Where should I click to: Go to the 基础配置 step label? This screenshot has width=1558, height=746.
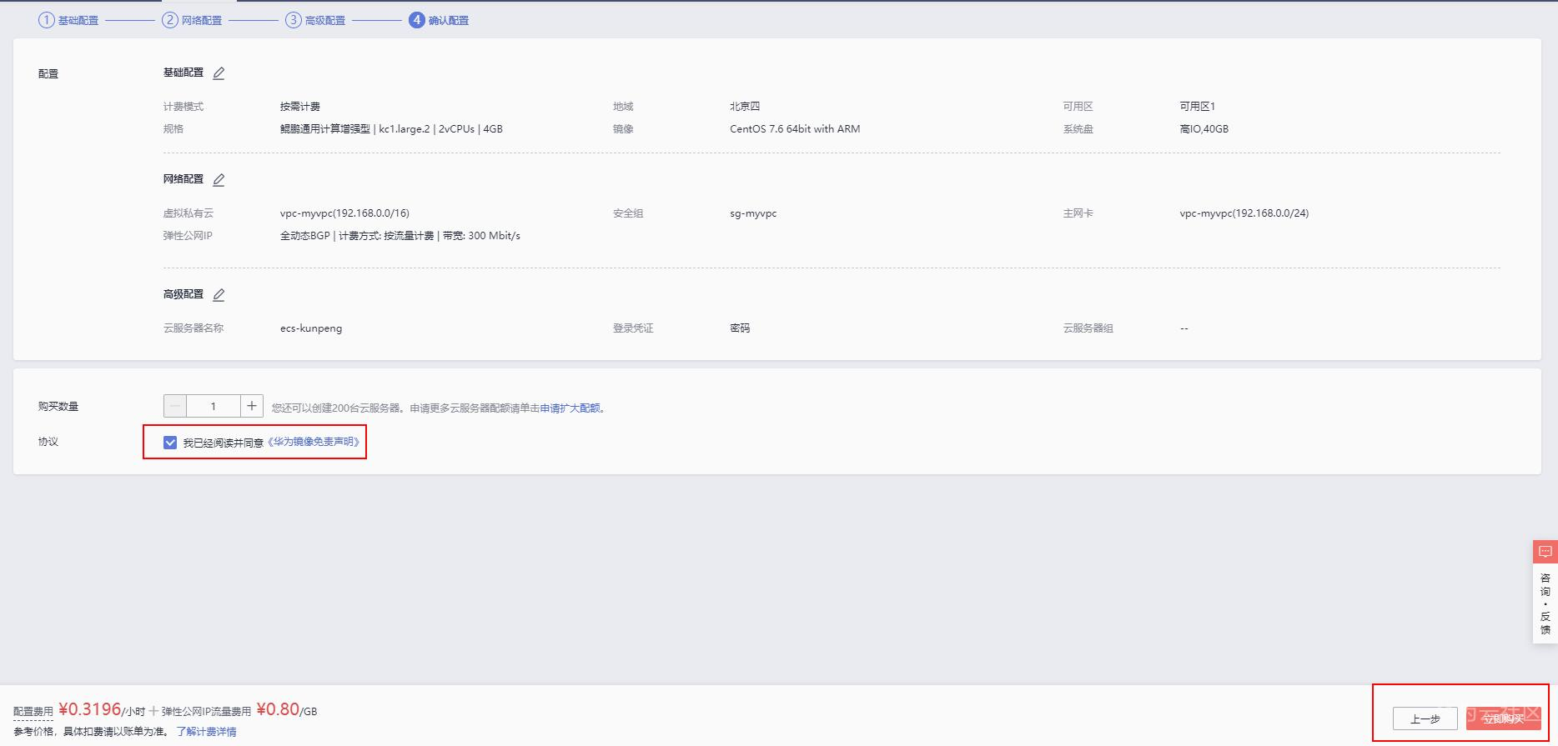(78, 21)
